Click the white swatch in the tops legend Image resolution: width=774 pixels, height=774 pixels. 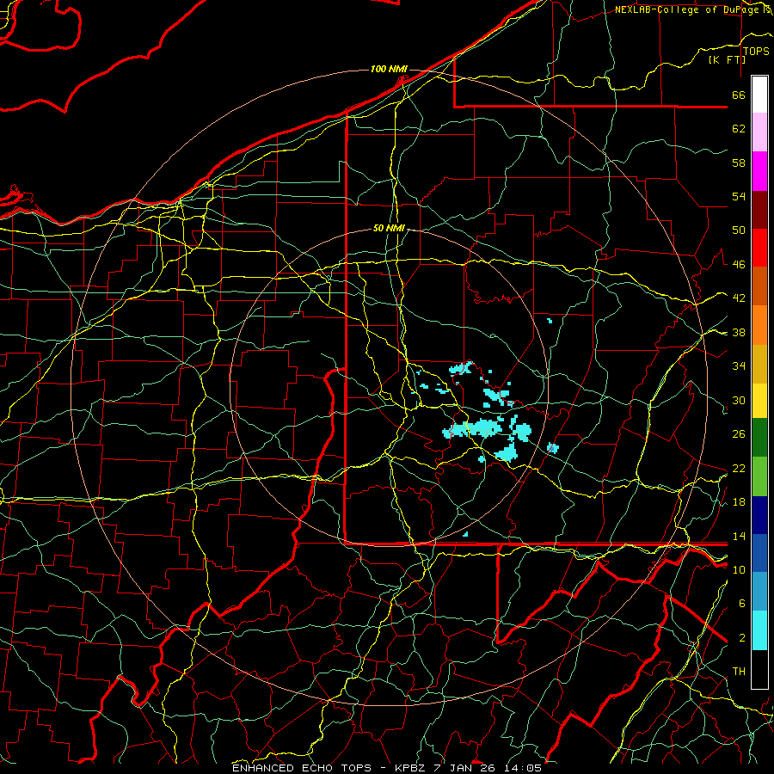click(x=759, y=95)
